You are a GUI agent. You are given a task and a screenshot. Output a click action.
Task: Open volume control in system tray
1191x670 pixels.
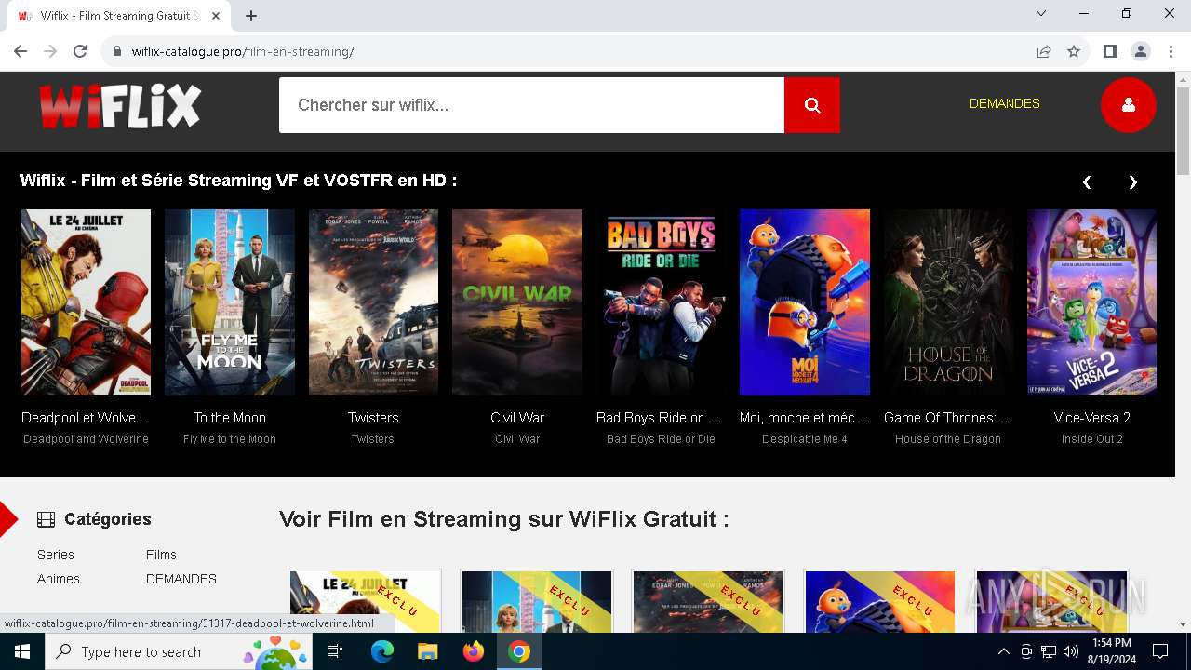tap(1071, 651)
